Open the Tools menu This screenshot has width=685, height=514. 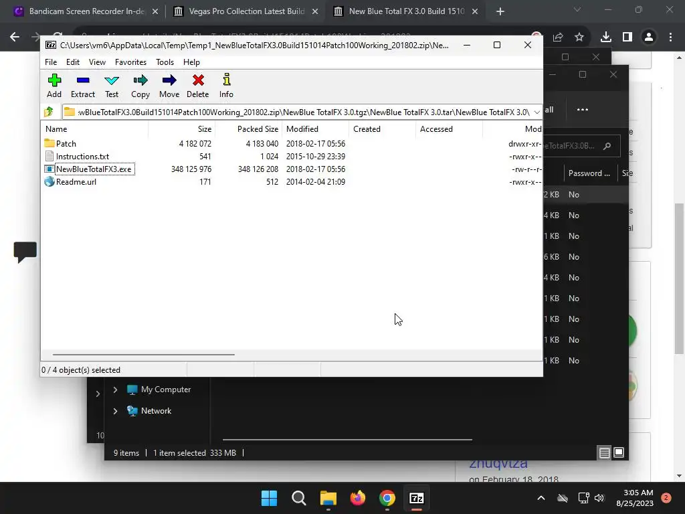[x=165, y=62]
